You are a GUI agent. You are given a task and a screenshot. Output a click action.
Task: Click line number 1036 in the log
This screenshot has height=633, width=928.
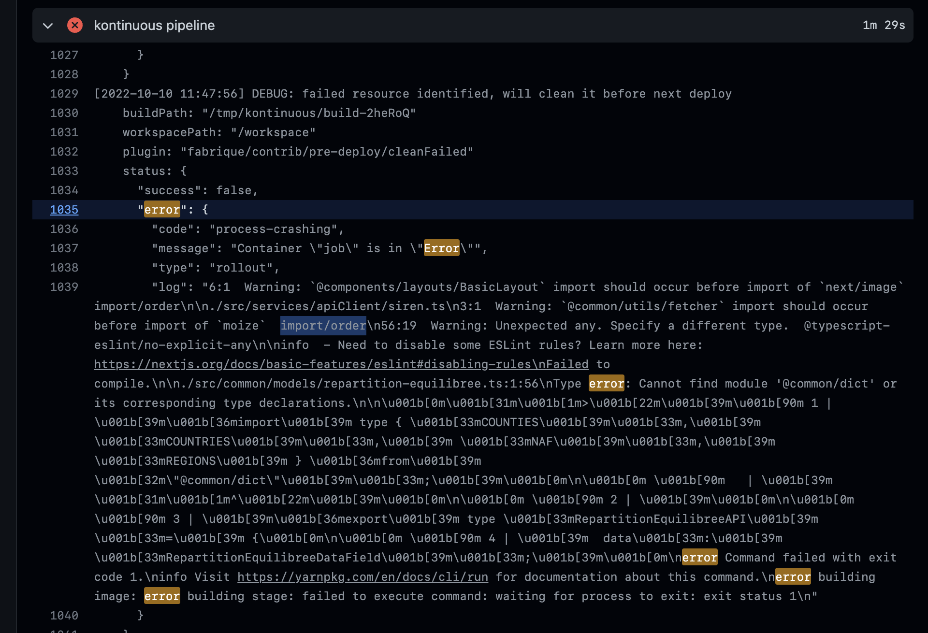click(64, 229)
